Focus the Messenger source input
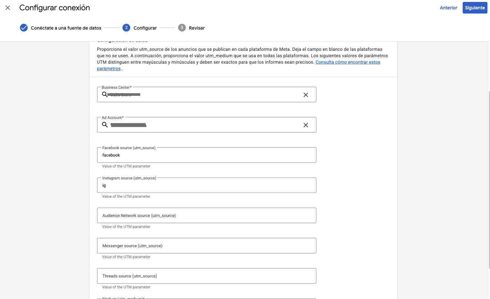 tap(206, 246)
